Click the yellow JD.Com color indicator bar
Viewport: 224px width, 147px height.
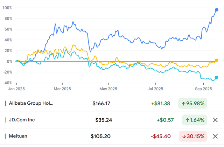coord(5,120)
